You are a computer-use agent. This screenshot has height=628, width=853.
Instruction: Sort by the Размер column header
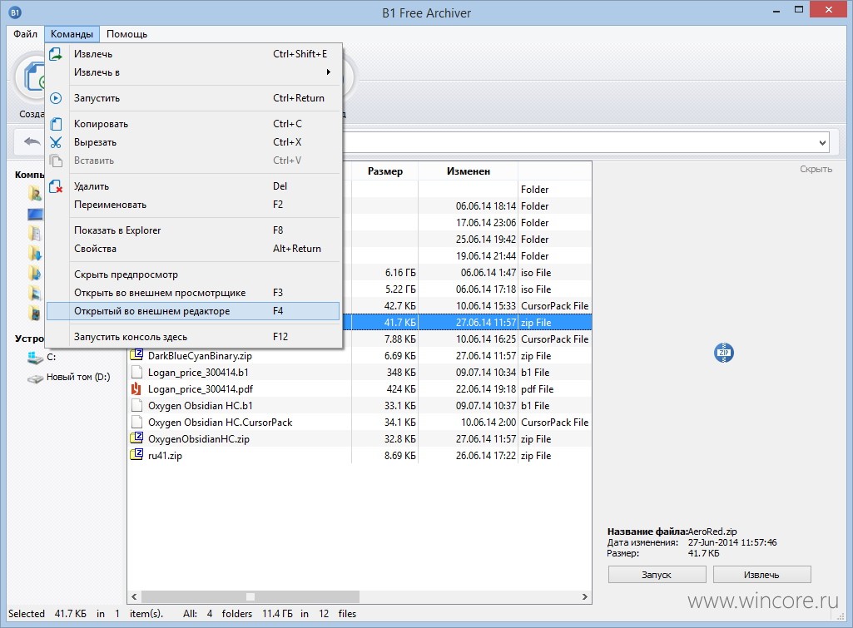pos(385,171)
